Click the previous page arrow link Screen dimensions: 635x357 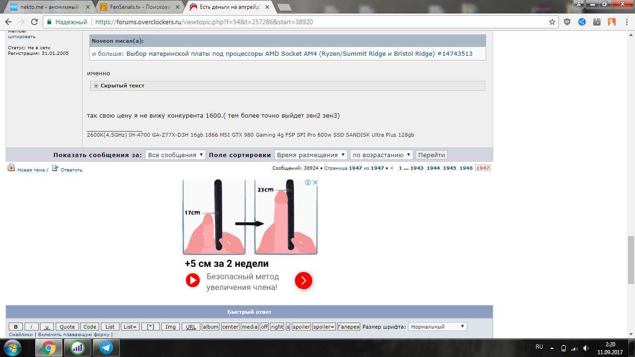click(x=392, y=168)
